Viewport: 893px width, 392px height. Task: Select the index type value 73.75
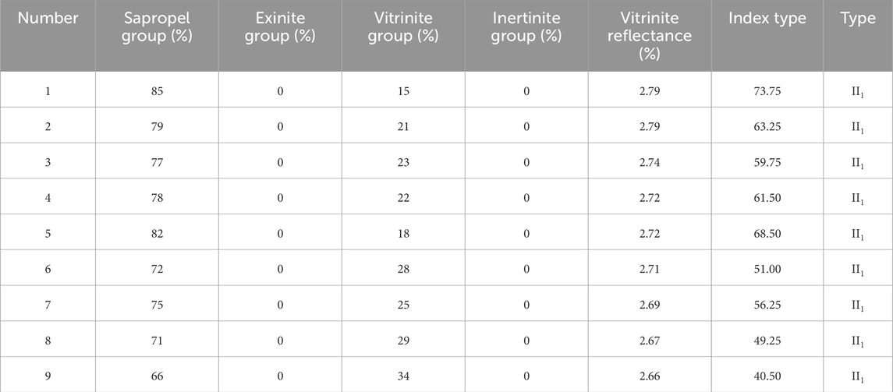[x=767, y=90]
